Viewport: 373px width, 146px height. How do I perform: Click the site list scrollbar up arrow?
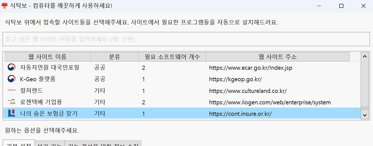coord(365,56)
